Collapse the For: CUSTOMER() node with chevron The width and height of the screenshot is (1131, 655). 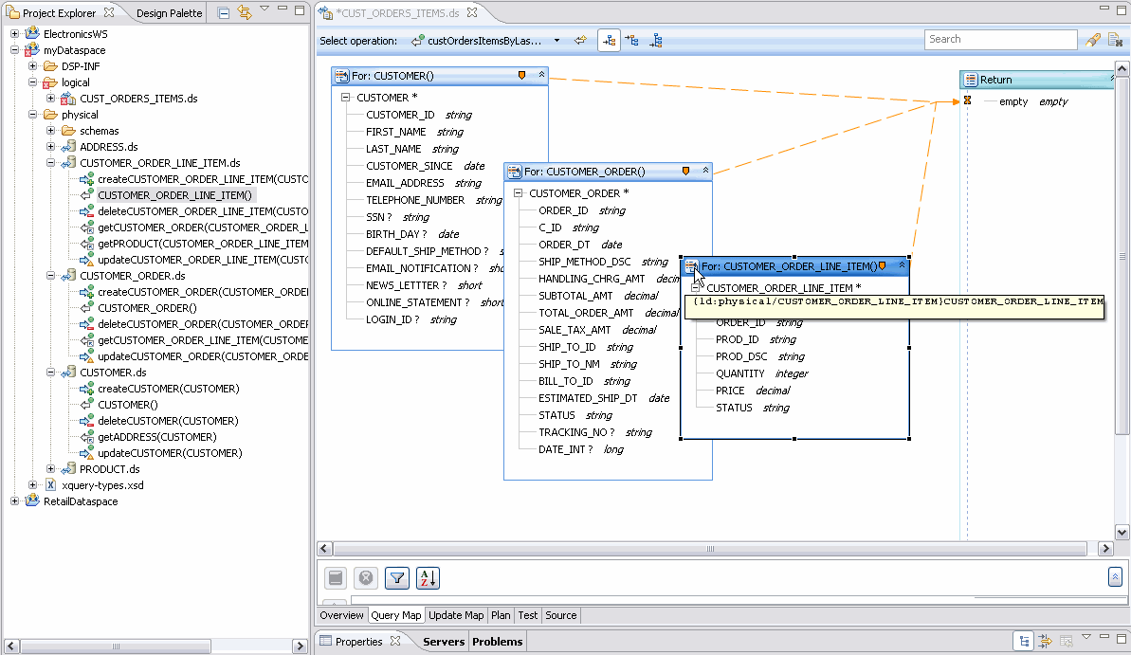(541, 74)
